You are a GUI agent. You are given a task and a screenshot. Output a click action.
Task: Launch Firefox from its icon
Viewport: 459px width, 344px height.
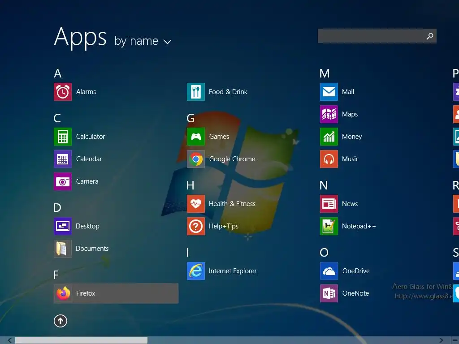coord(63,293)
